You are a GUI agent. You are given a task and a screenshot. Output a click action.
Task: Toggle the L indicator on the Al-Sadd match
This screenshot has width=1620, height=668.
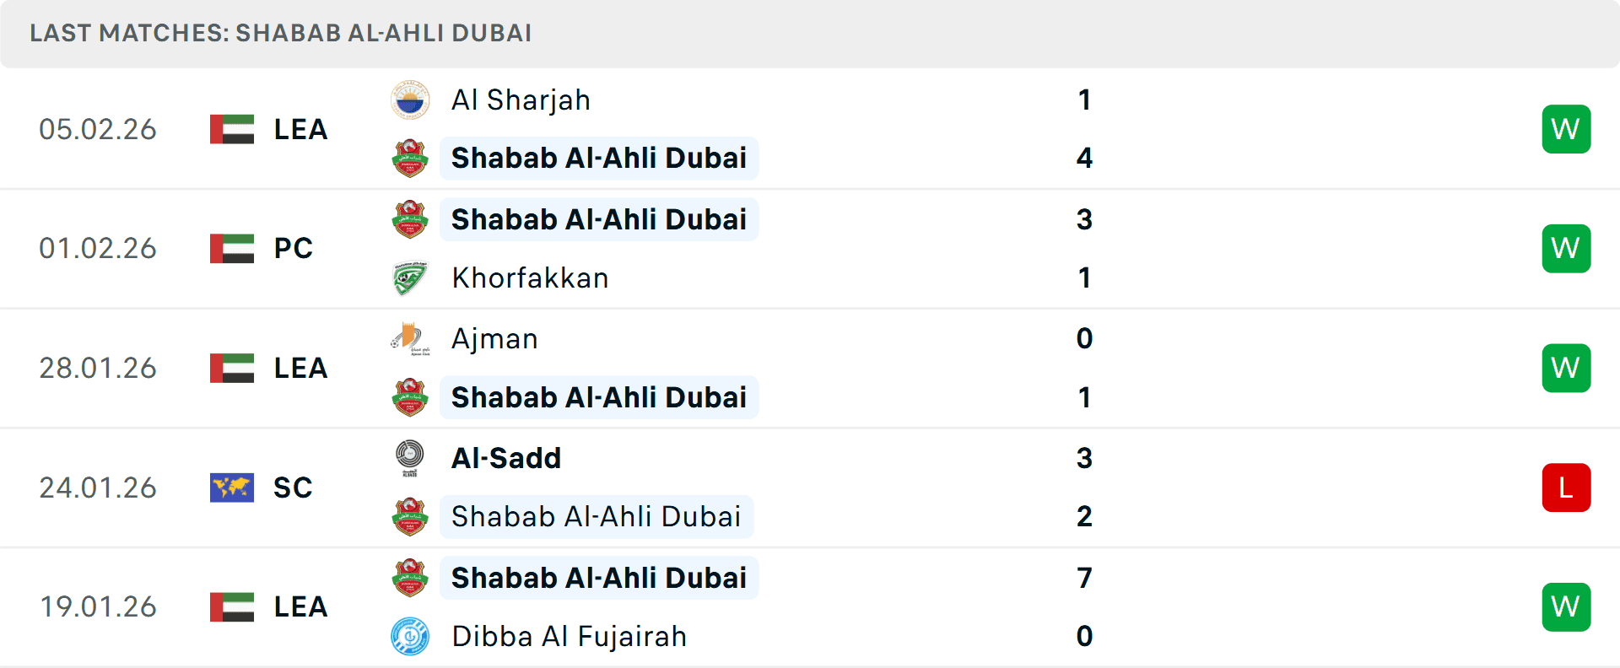1566,487
